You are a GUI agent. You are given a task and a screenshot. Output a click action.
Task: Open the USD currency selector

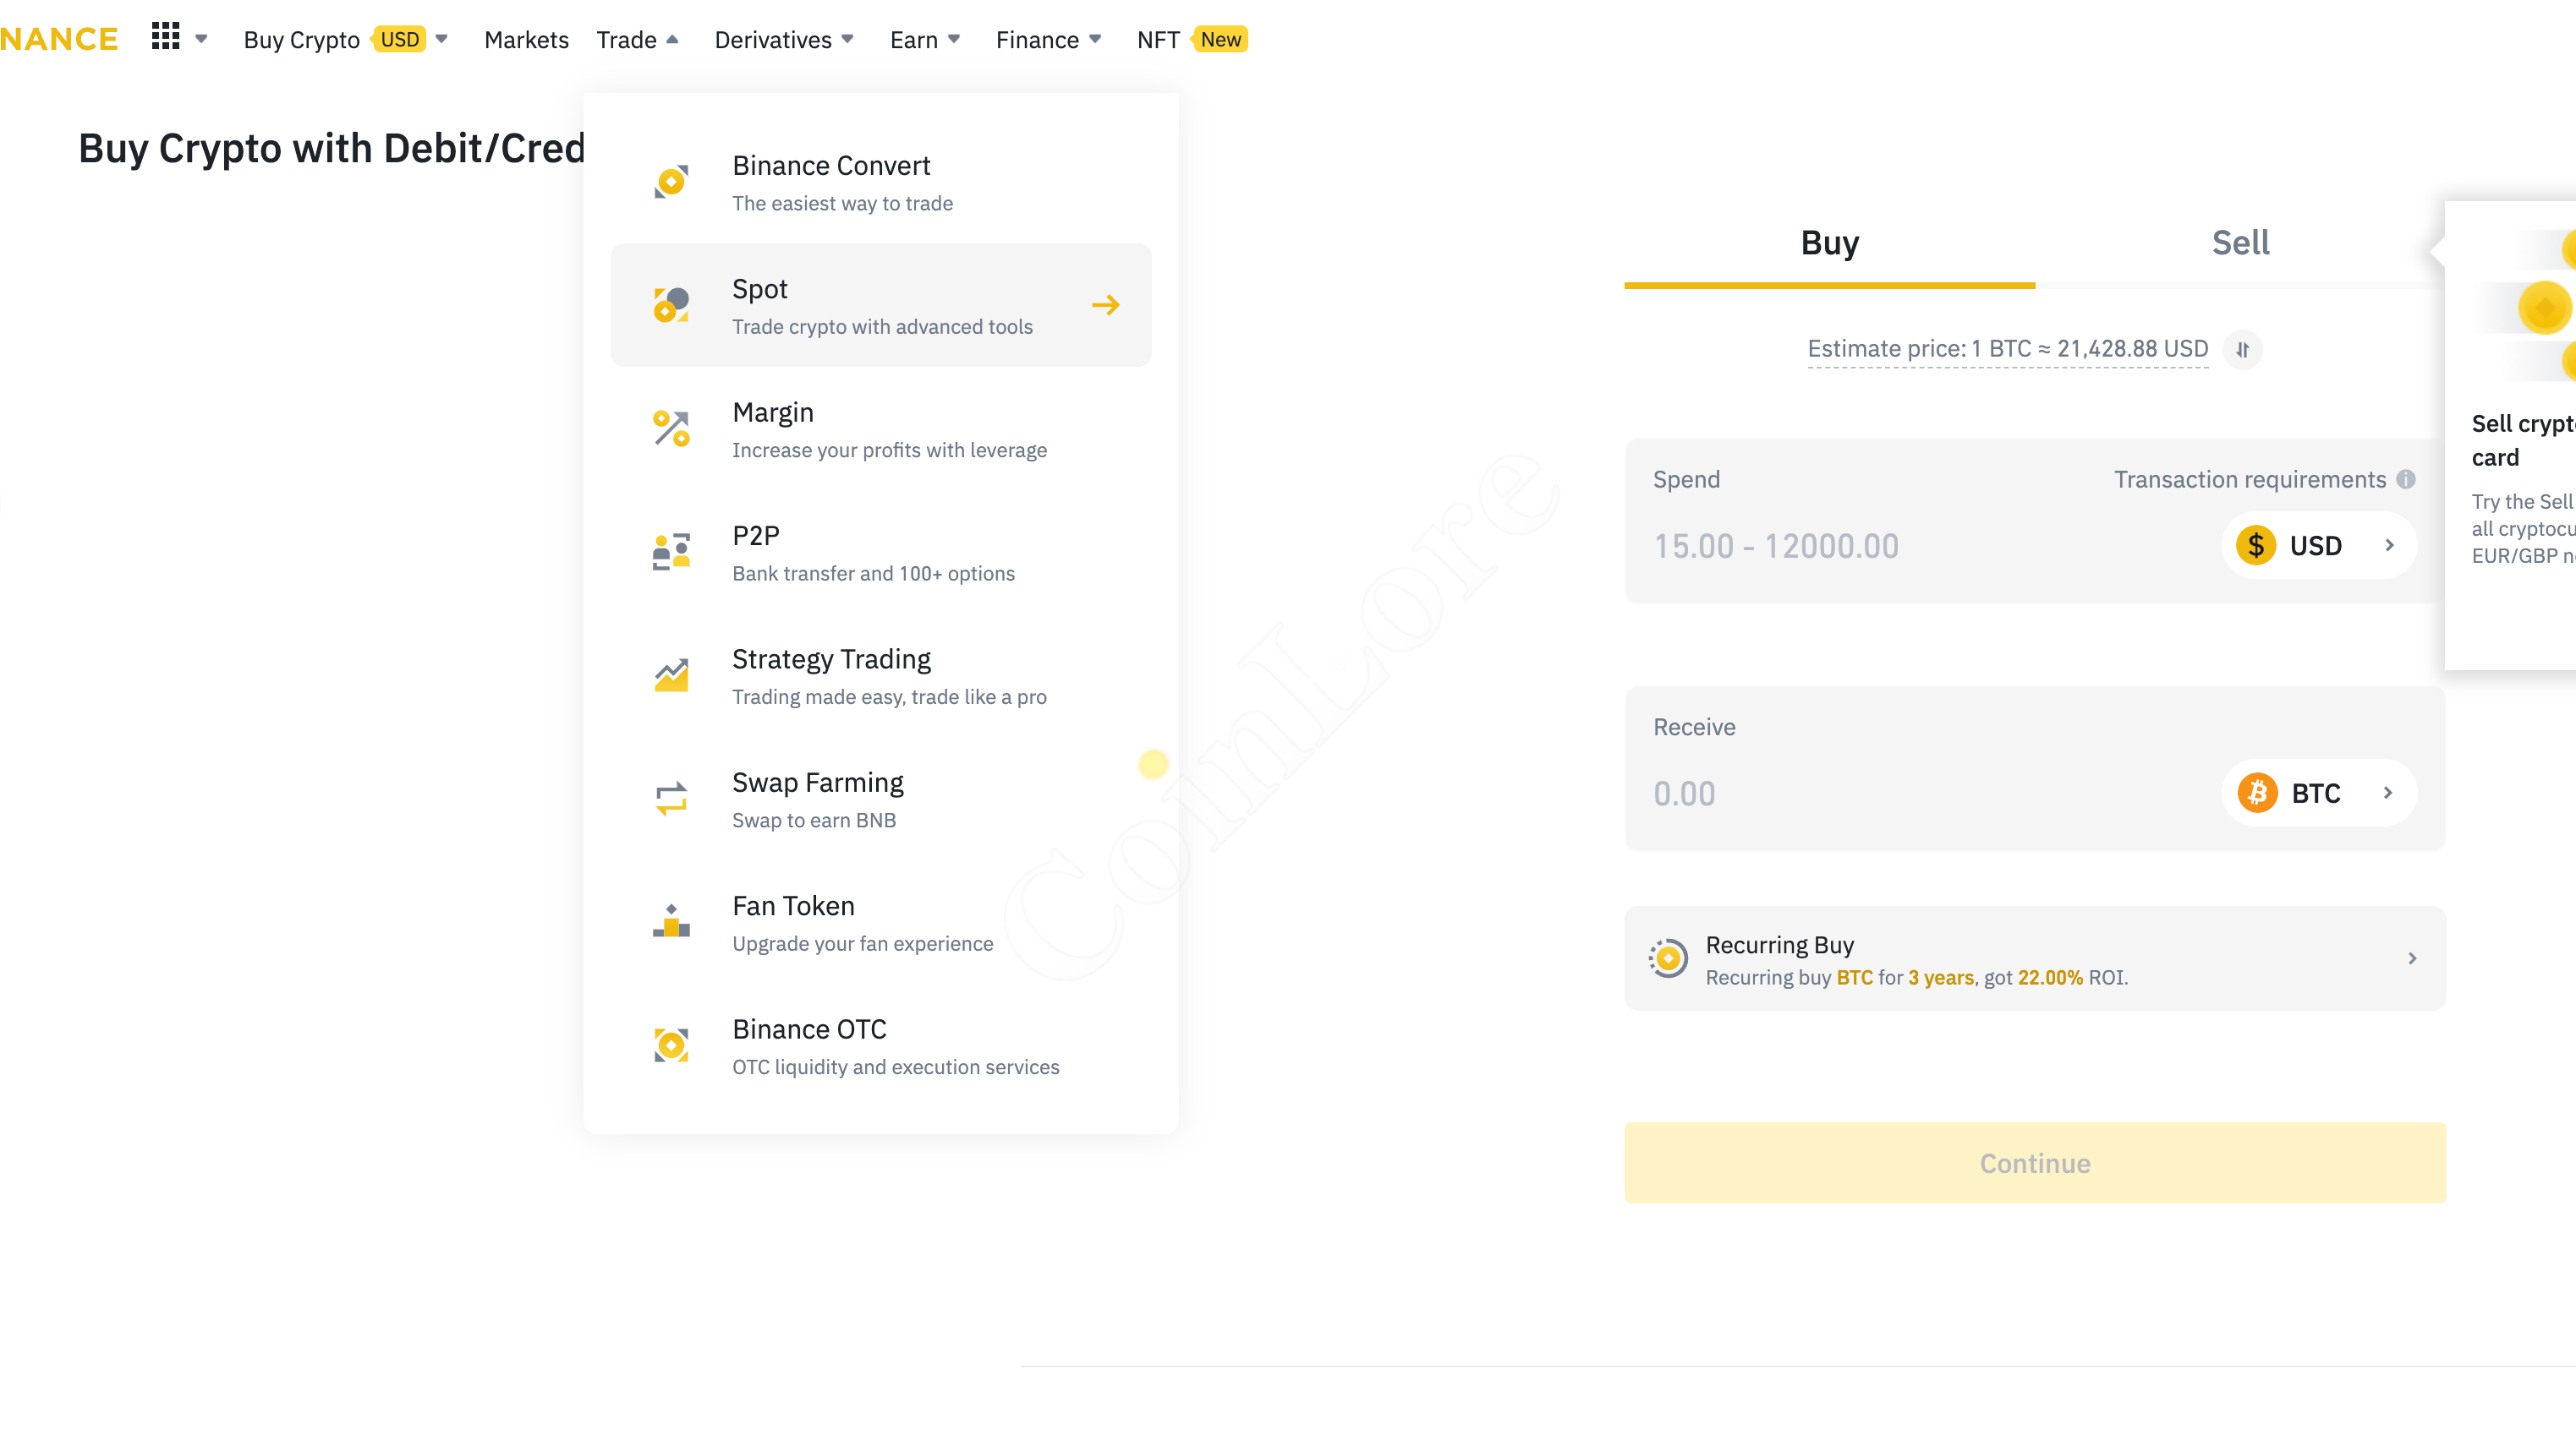click(x=2318, y=546)
